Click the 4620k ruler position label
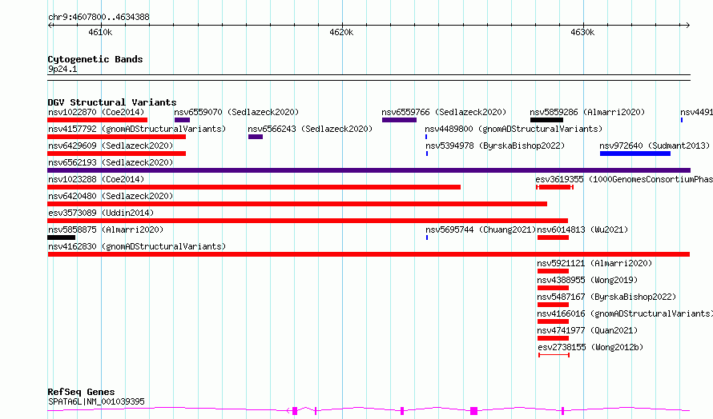The height and width of the screenshot is (419, 713). (341, 32)
